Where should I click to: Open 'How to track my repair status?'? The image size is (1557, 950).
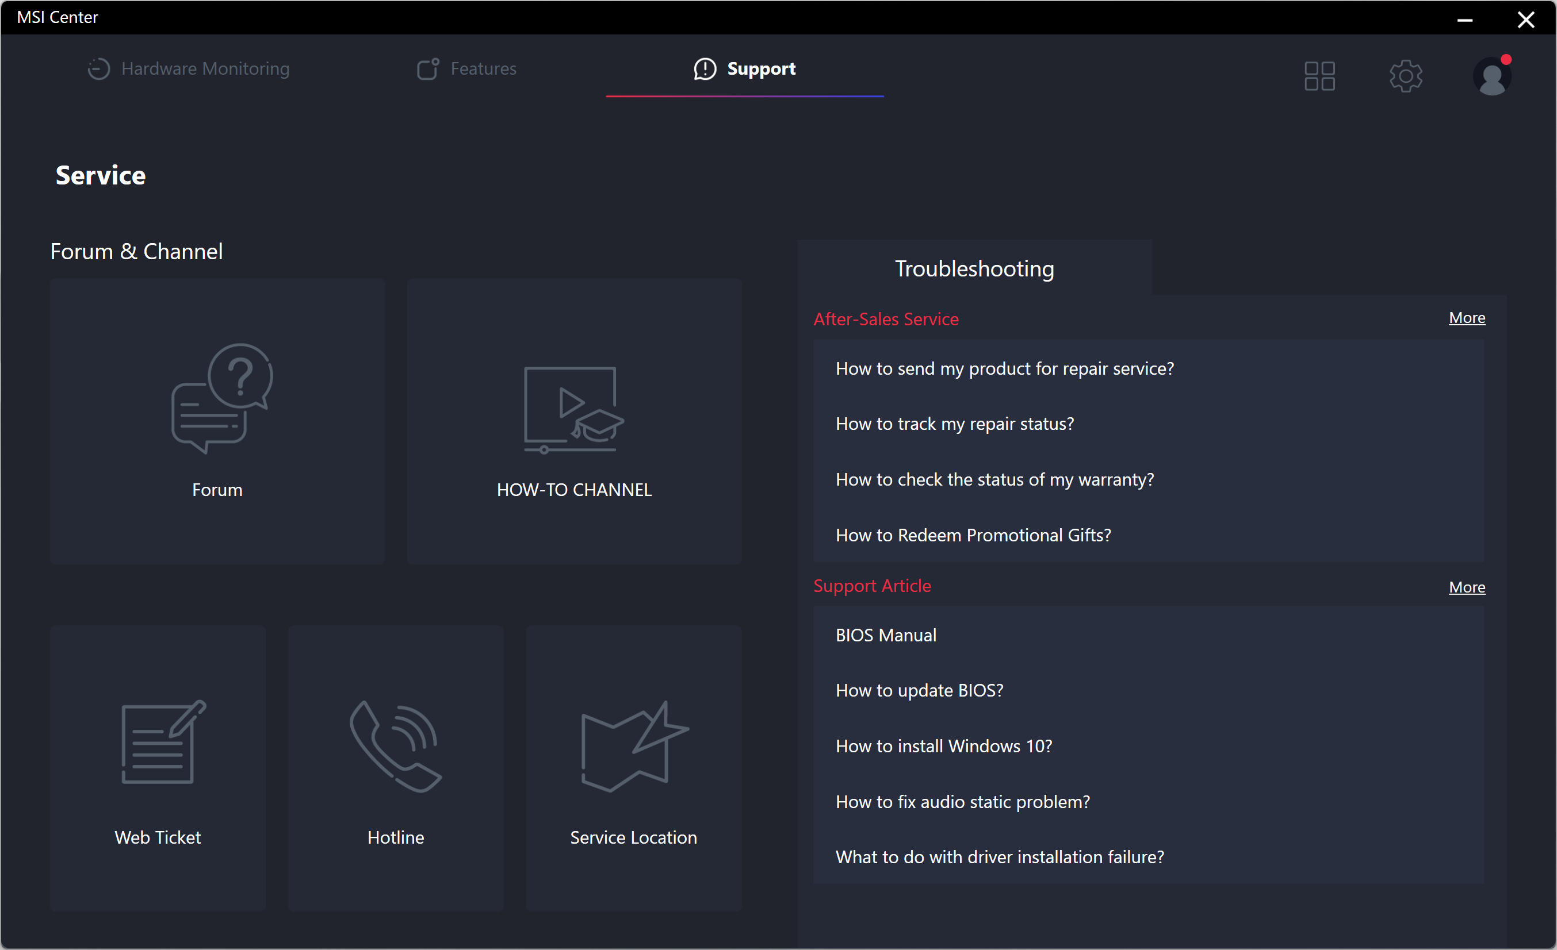point(954,424)
